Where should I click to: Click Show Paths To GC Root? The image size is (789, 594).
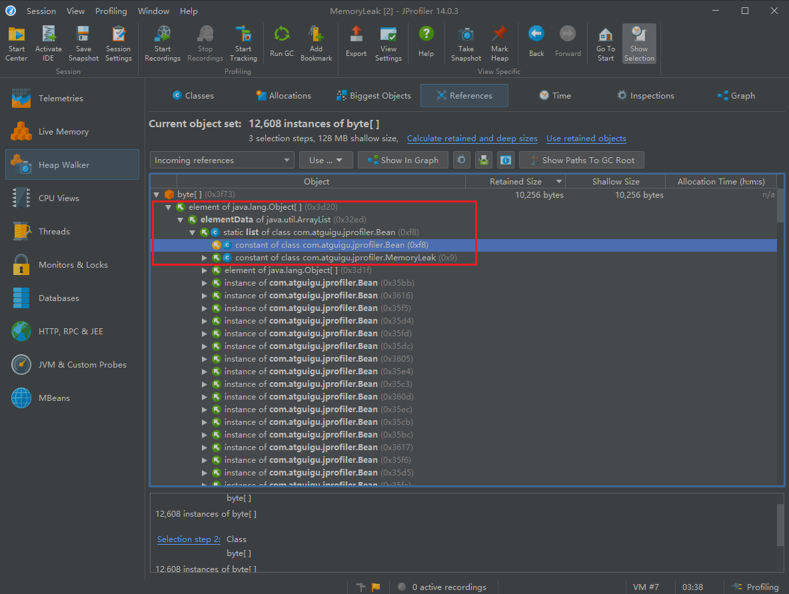click(582, 160)
